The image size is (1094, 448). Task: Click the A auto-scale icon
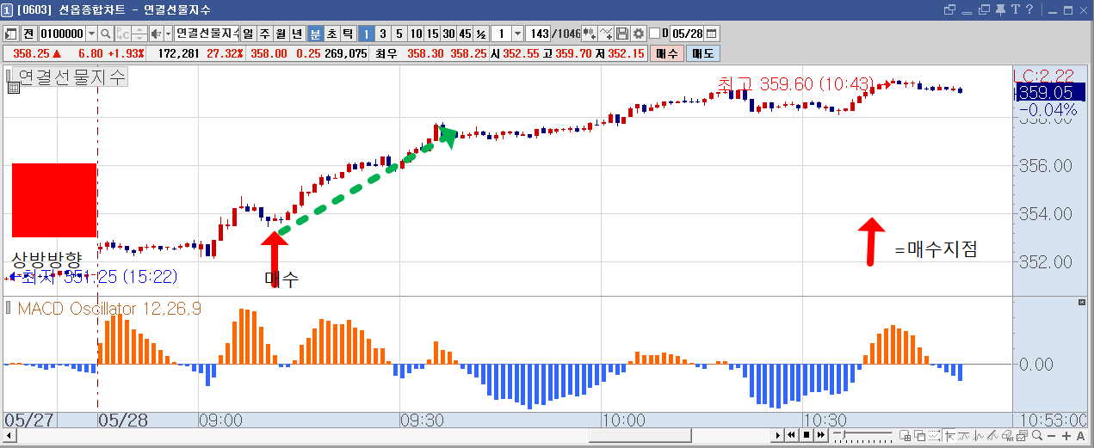coord(1080,435)
